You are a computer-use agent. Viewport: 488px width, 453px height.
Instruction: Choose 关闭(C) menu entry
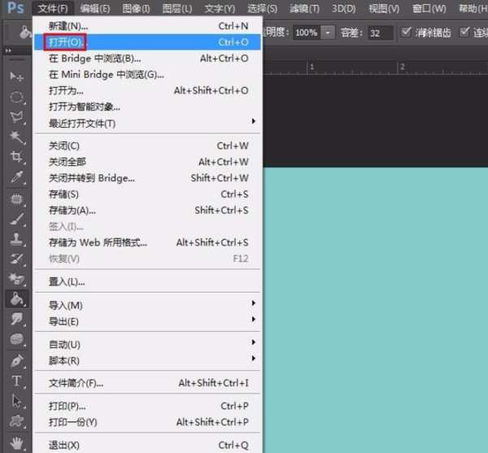pos(147,146)
